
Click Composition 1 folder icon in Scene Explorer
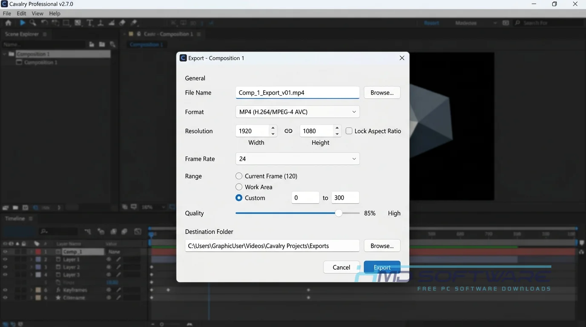tap(11, 54)
